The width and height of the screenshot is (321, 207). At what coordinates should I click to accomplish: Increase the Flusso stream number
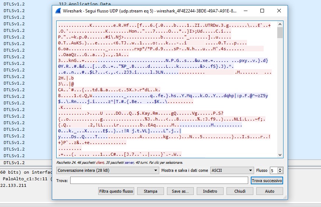pyautogui.click(x=280, y=169)
